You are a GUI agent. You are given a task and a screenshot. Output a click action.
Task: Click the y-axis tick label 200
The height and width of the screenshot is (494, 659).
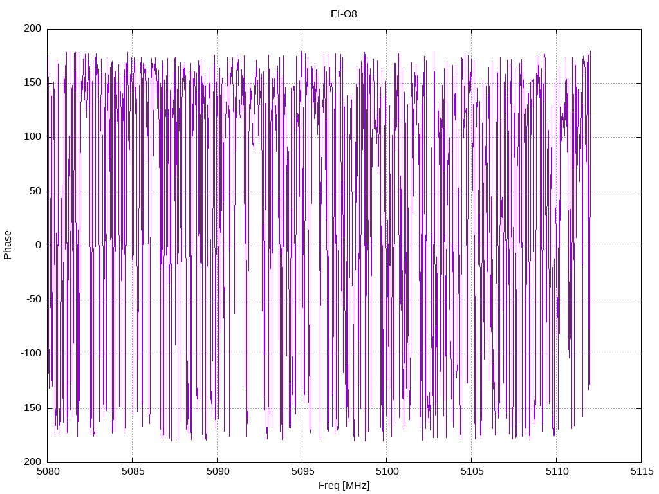[x=32, y=28]
